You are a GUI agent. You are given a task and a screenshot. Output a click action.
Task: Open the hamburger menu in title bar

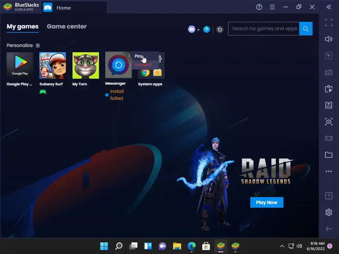pyautogui.click(x=272, y=7)
